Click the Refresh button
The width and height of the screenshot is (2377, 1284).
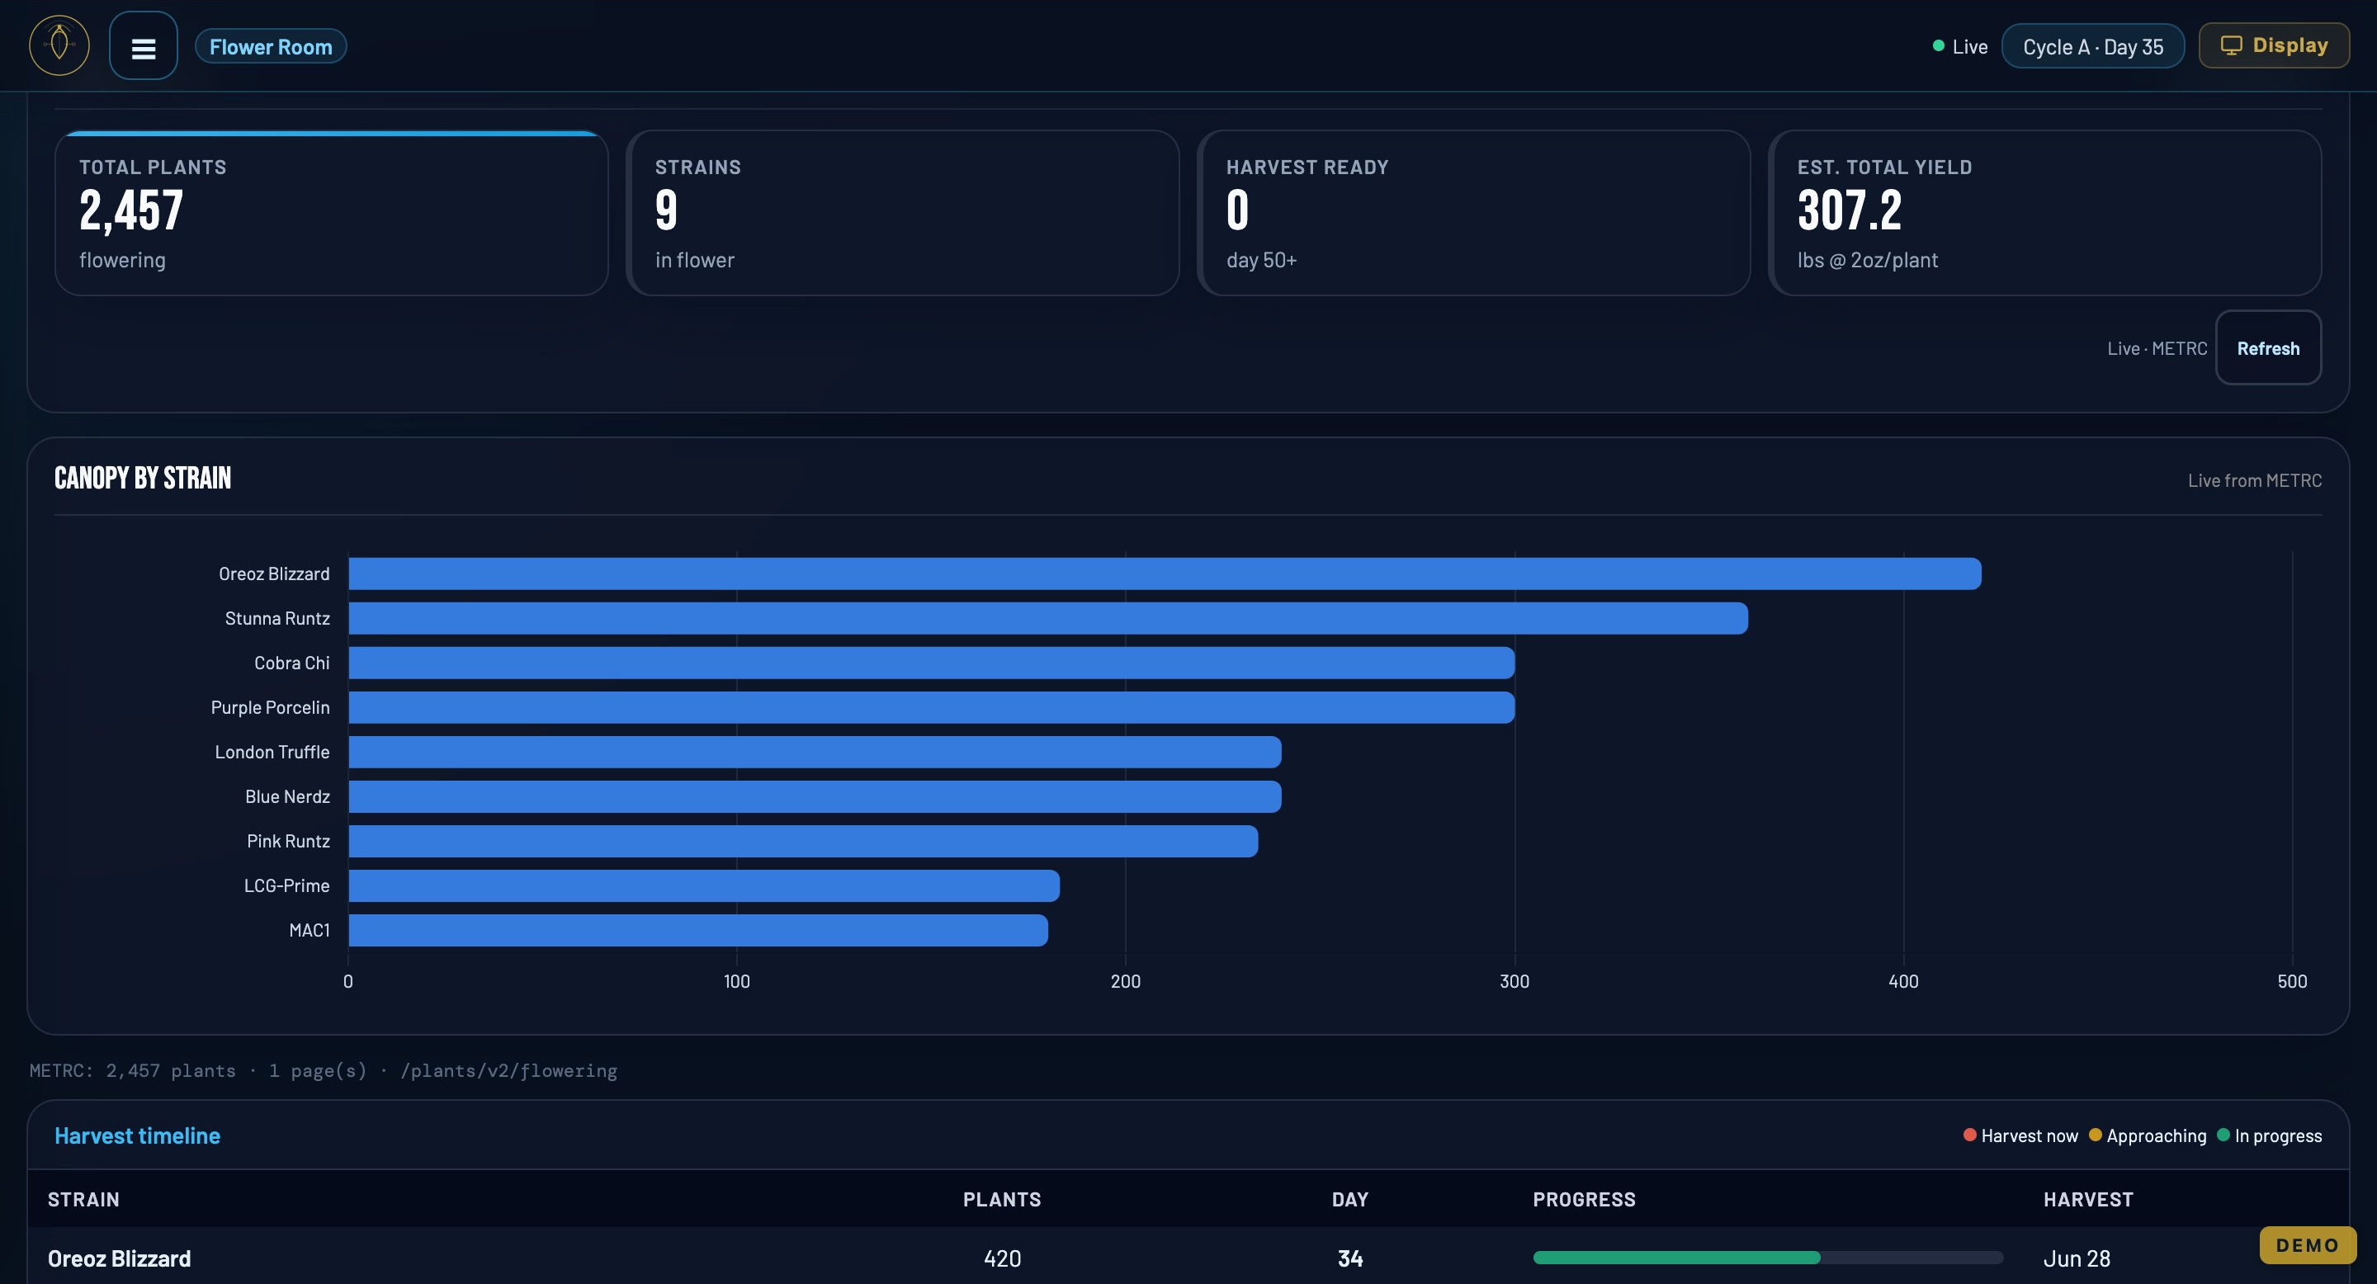tap(2267, 347)
